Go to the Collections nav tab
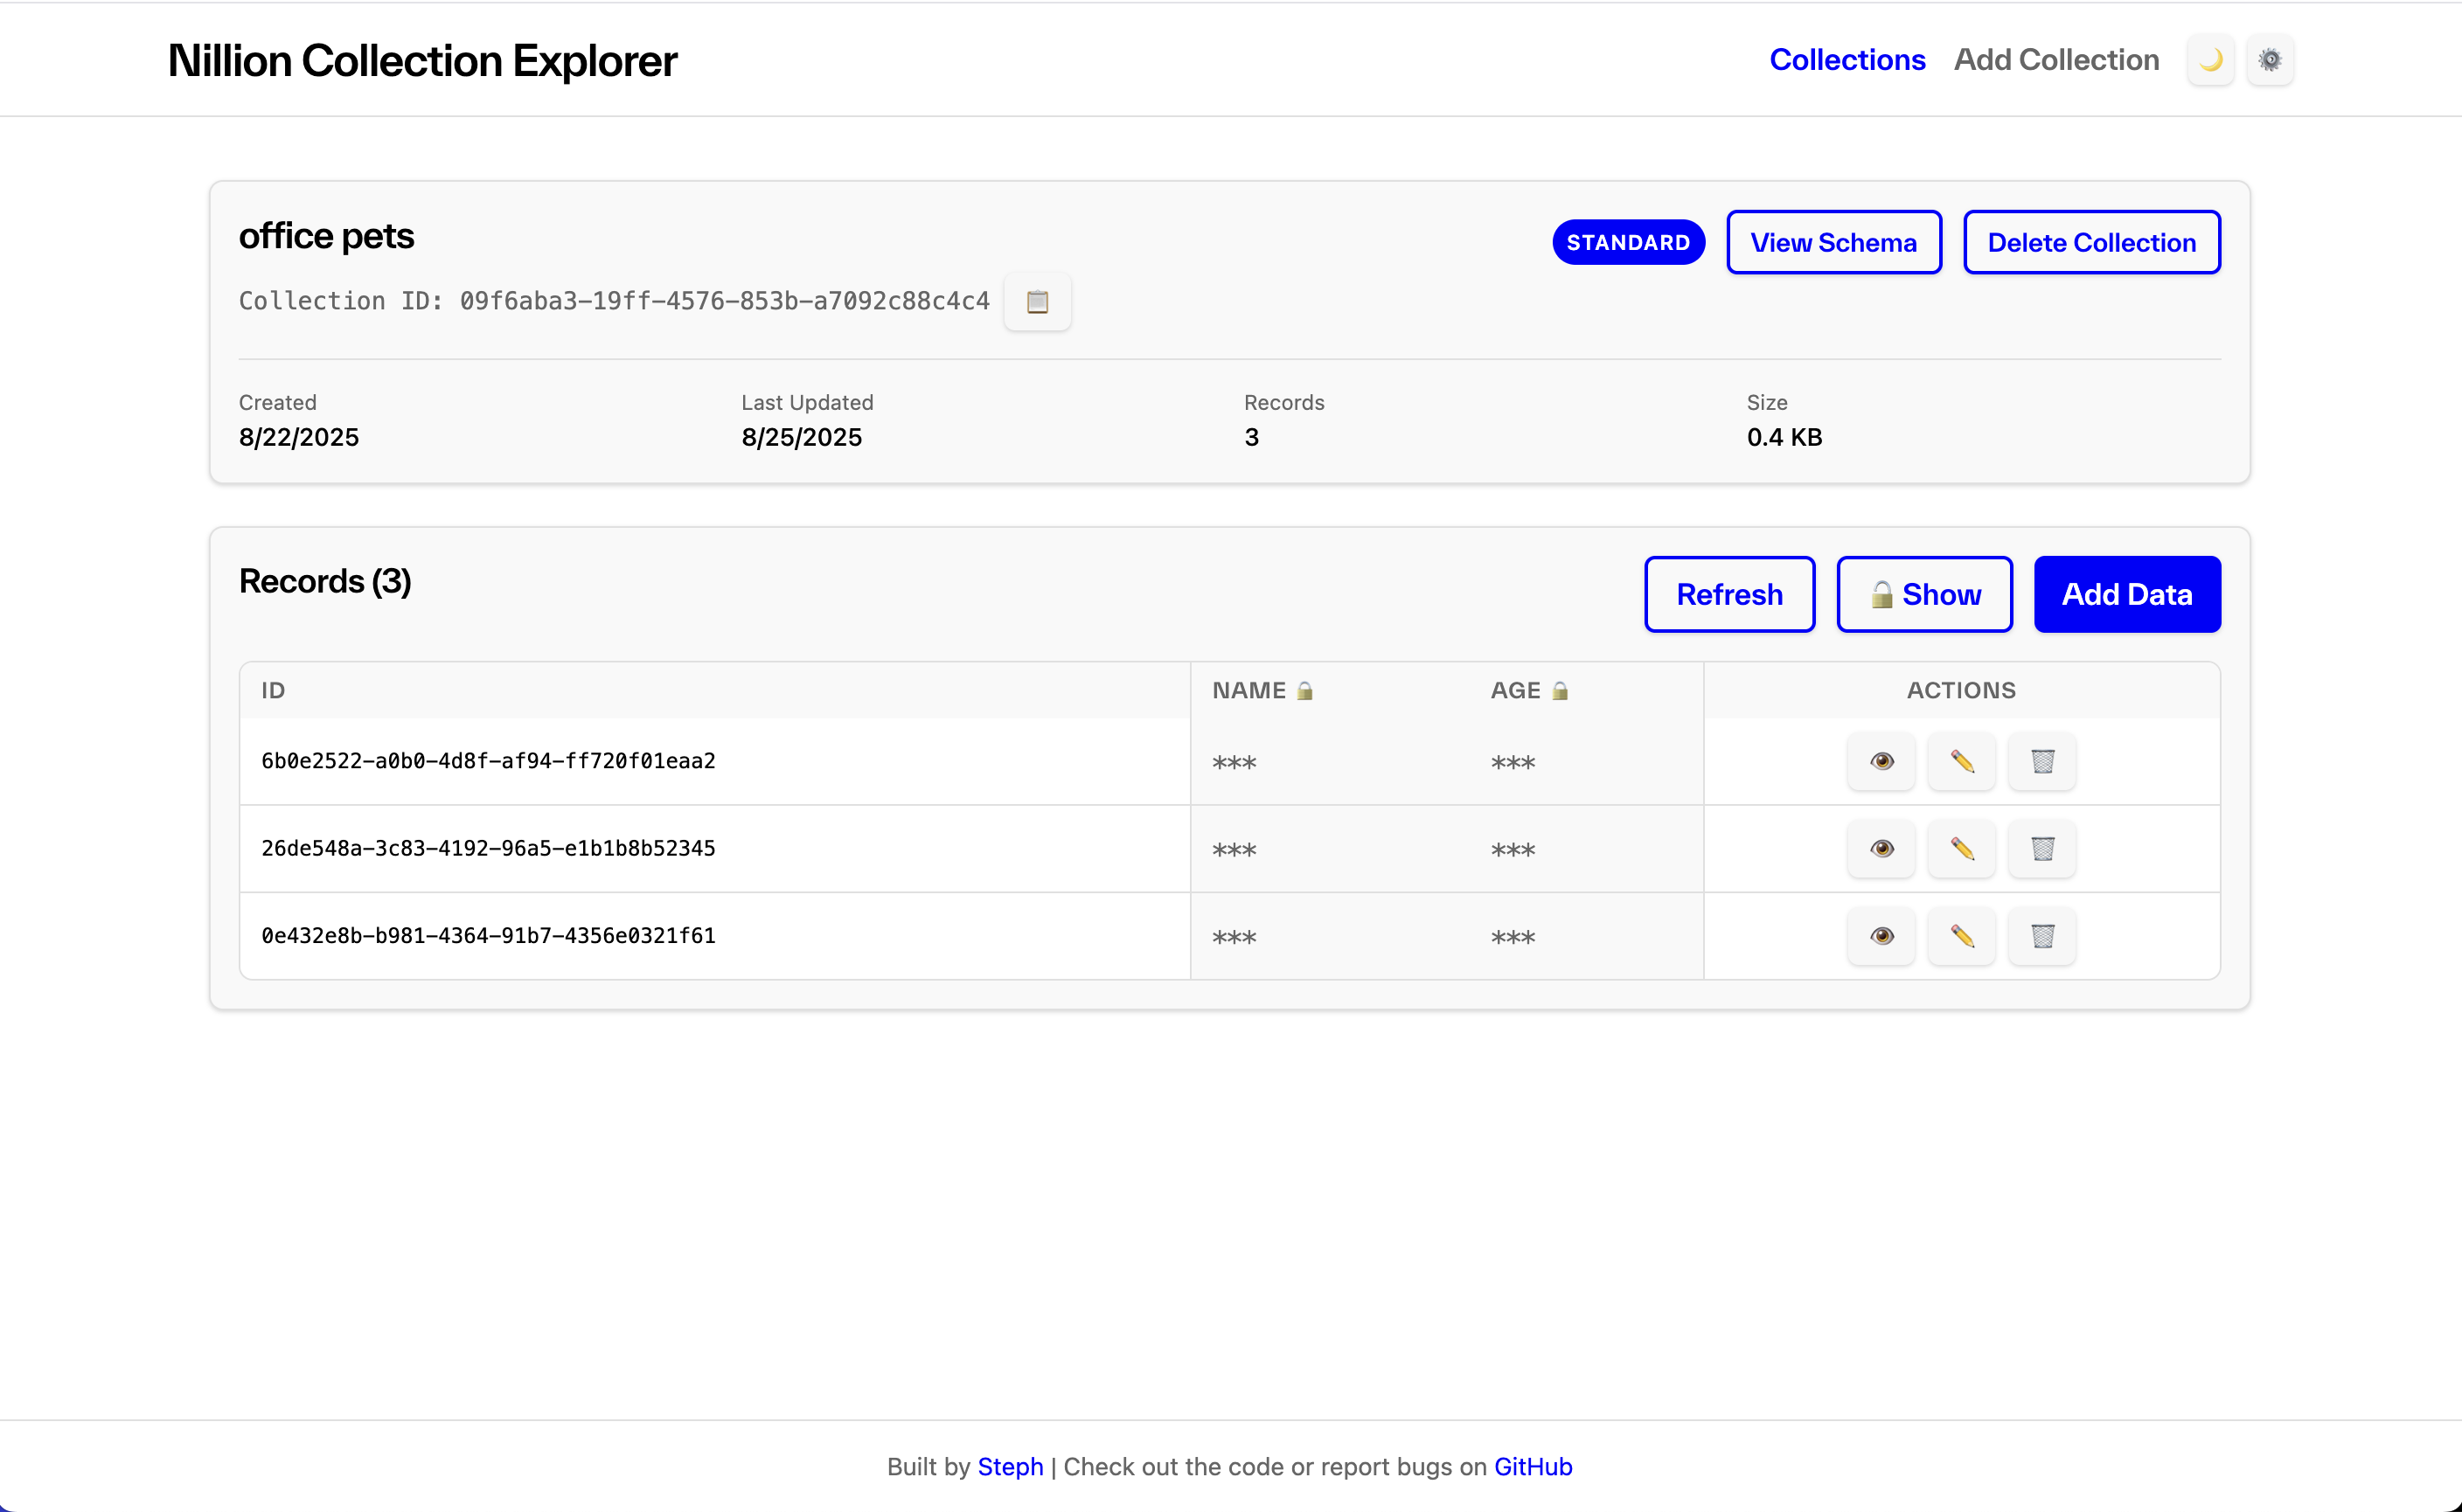 (x=1846, y=60)
